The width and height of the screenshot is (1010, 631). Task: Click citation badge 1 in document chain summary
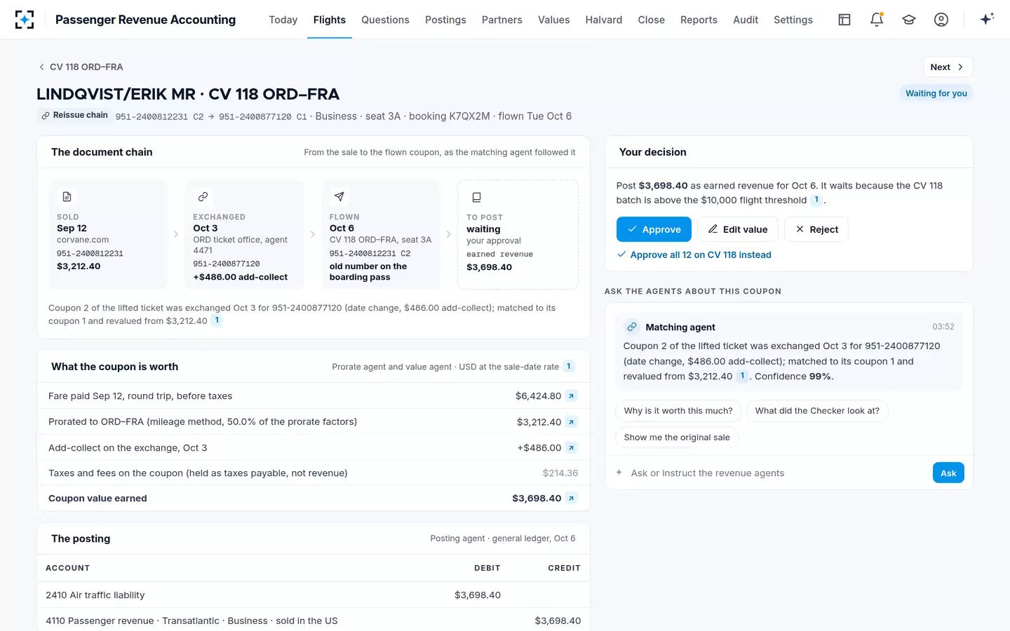coord(217,320)
